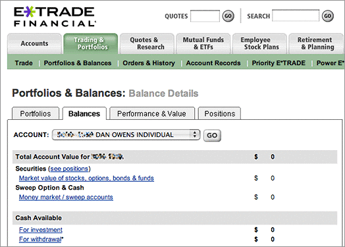Click the GO button beside Account dropdown
Image resolution: width=345 pixels, height=247 pixels.
[x=212, y=136]
